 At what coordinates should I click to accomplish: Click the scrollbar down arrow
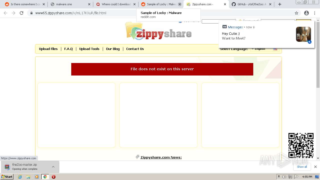pos(318,158)
